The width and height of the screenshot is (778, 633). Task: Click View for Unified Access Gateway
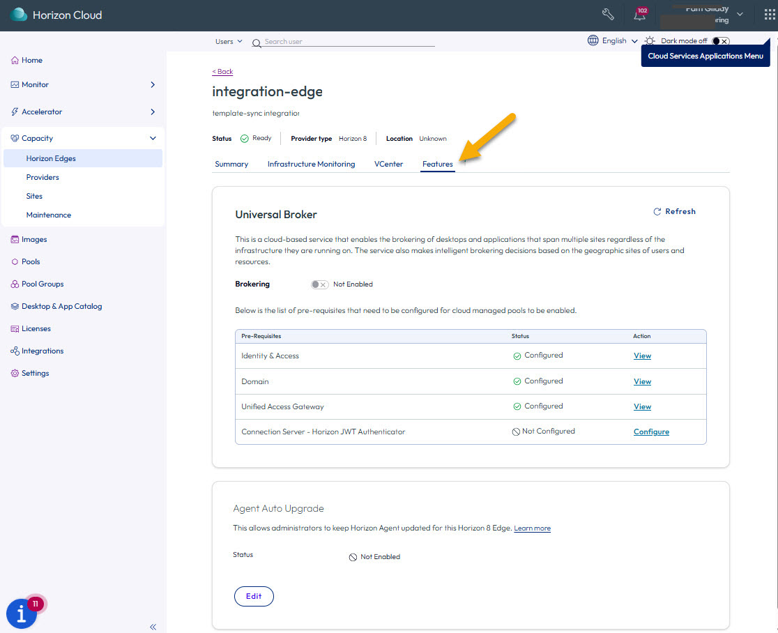pyautogui.click(x=642, y=407)
